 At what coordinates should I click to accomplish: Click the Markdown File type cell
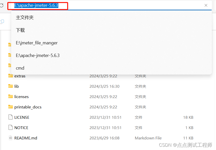point(148,138)
